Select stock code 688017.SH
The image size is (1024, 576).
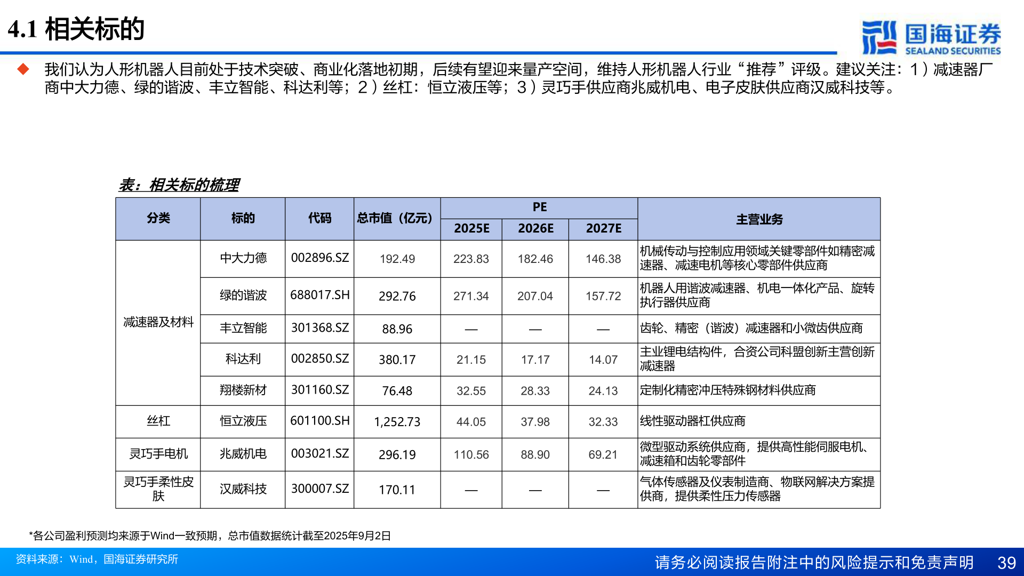point(319,295)
